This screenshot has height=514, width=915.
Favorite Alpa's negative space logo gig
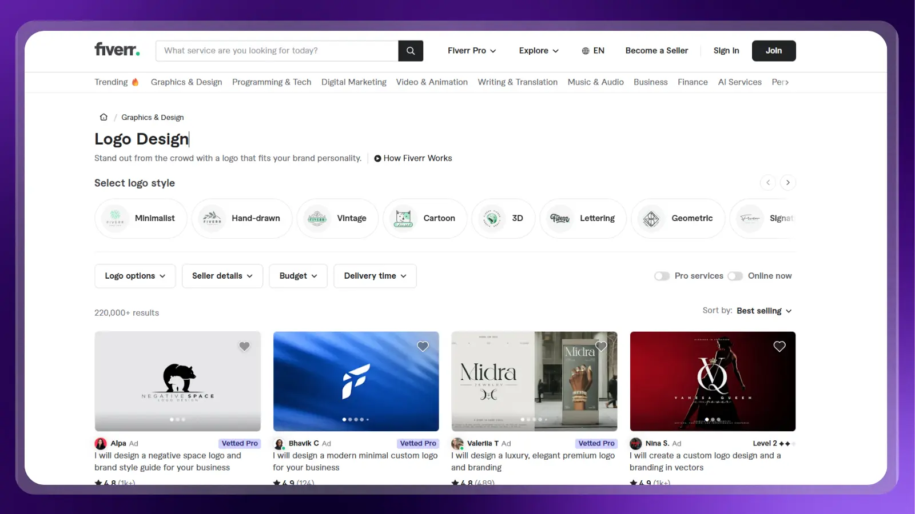tap(244, 346)
